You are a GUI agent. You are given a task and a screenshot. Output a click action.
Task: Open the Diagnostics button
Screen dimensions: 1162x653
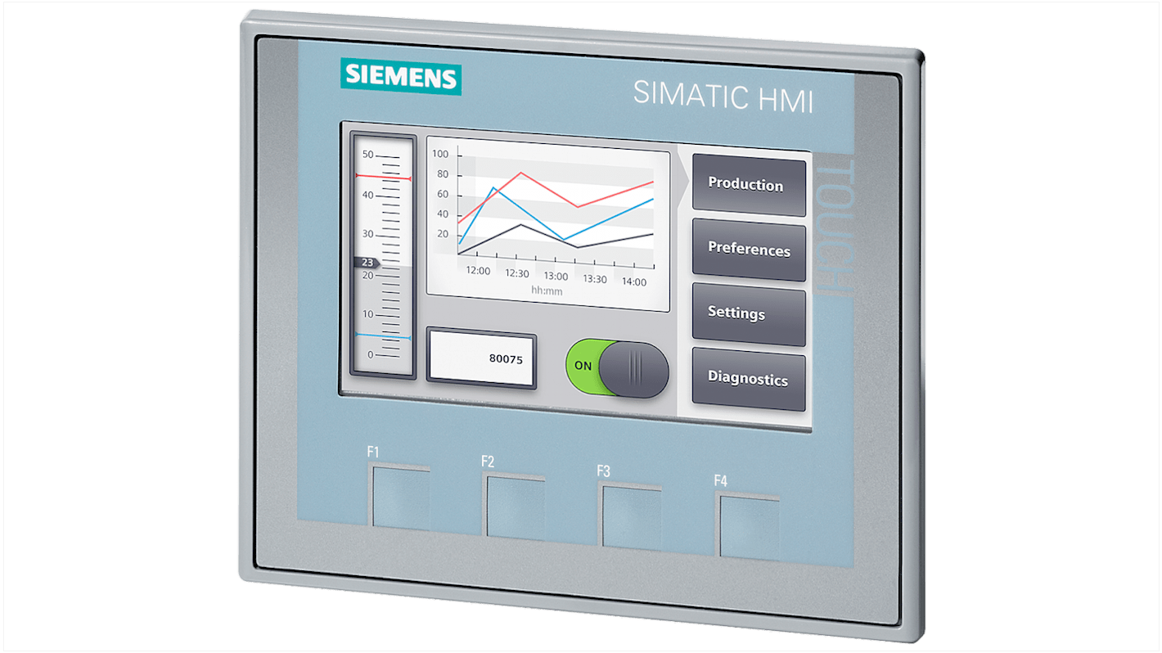coord(749,379)
